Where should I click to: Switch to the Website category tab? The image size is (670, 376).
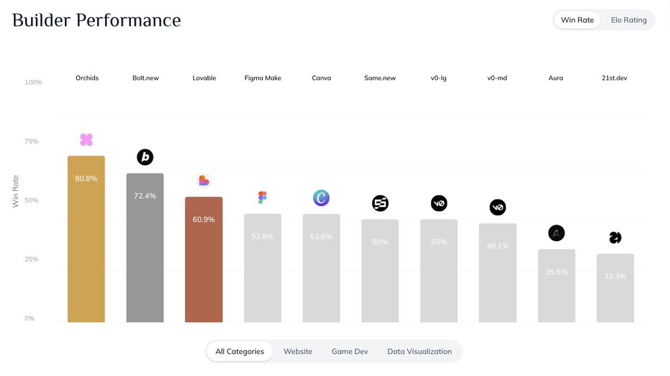(298, 351)
